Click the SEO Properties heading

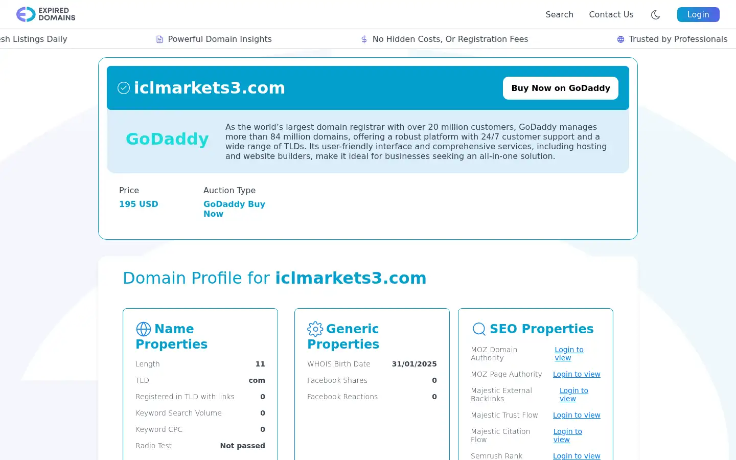tap(542, 329)
